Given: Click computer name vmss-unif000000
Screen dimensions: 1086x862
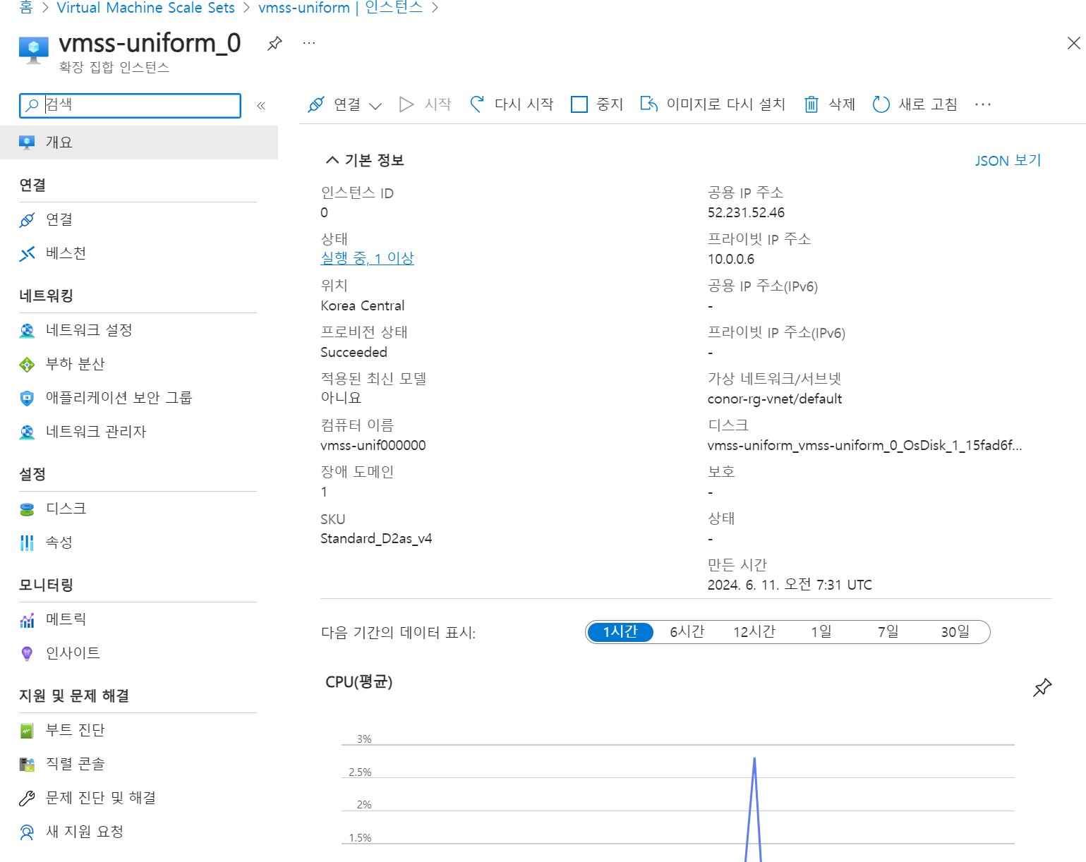Looking at the screenshot, I should click(373, 445).
